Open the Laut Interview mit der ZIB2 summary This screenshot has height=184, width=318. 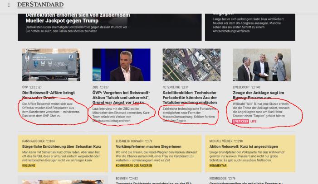click(x=121, y=115)
